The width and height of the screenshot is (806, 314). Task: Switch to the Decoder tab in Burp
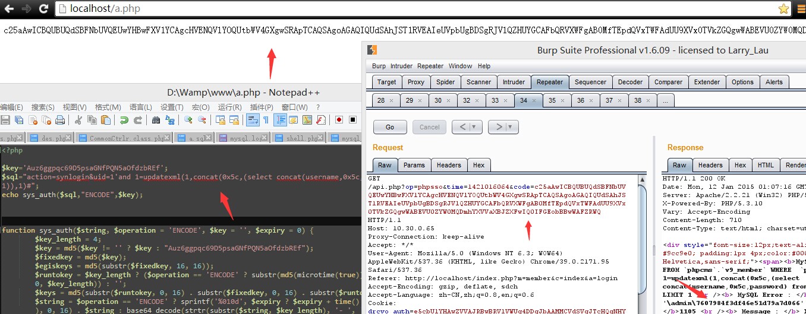[x=630, y=82]
